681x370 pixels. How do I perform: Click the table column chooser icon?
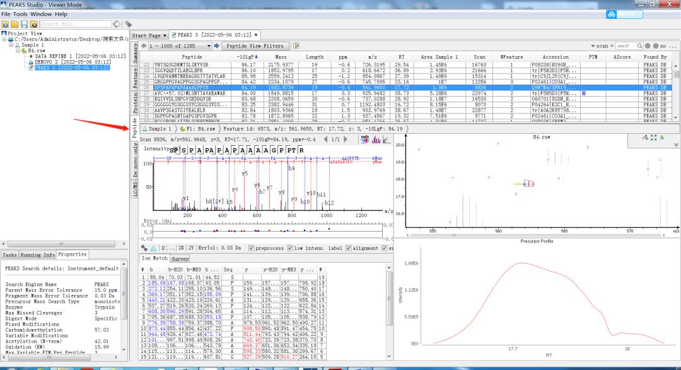click(296, 46)
